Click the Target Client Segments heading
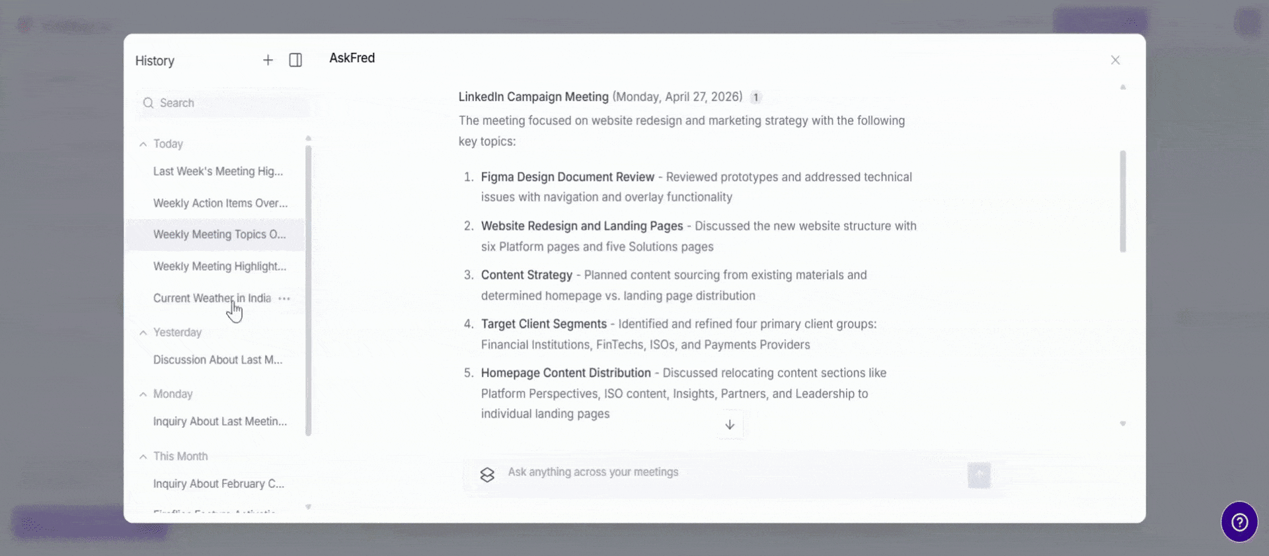Screen dimensions: 1269x556 [544, 324]
